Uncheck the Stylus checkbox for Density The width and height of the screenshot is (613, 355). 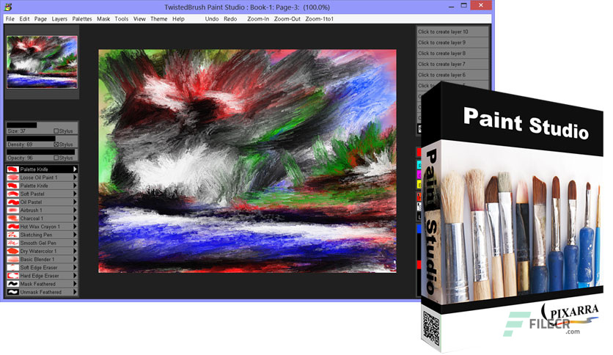[56, 144]
